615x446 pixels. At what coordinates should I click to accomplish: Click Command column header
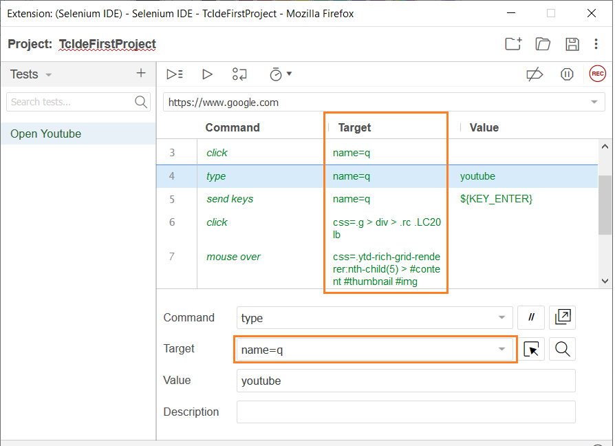[233, 127]
